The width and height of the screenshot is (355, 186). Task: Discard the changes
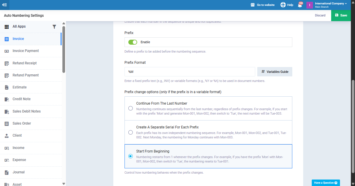(320, 15)
